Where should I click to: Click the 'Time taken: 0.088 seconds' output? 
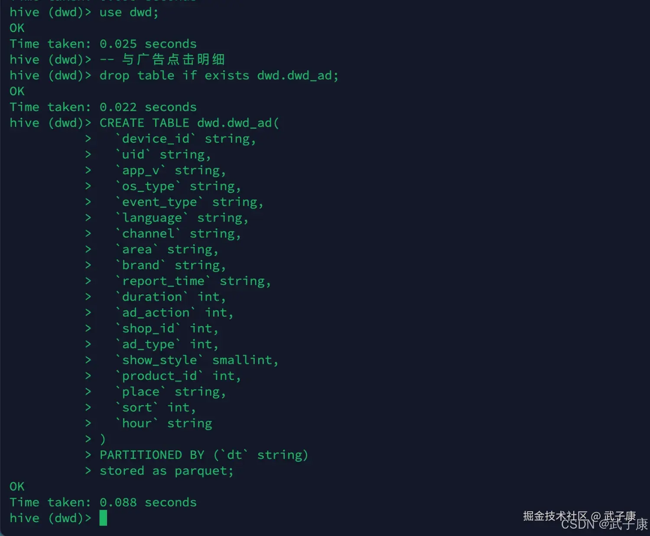click(x=103, y=502)
